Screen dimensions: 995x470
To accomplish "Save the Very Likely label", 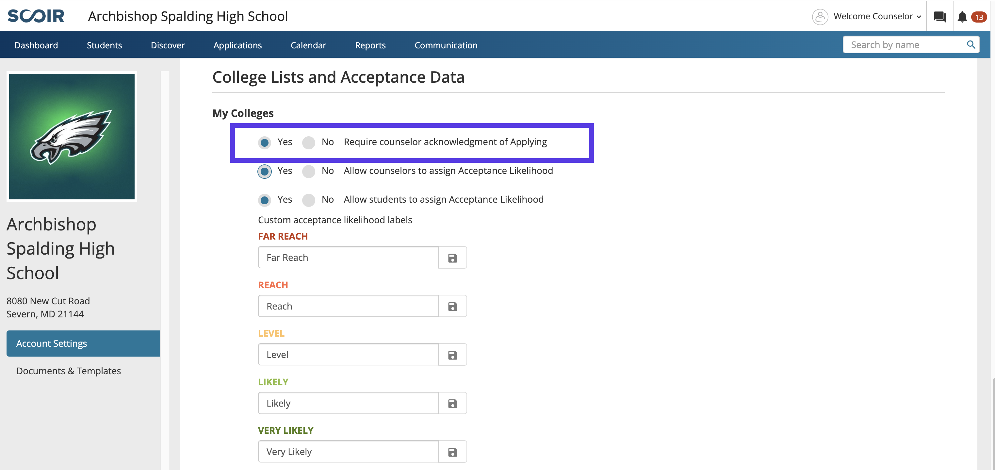I will point(453,452).
